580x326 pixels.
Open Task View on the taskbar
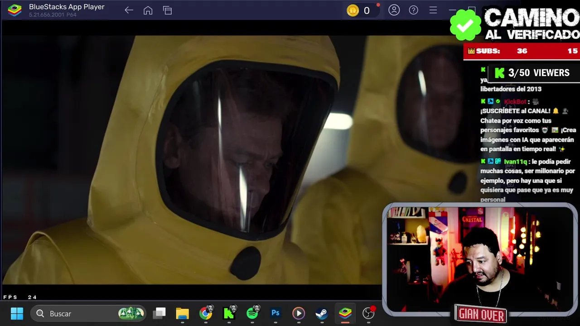pos(159,313)
